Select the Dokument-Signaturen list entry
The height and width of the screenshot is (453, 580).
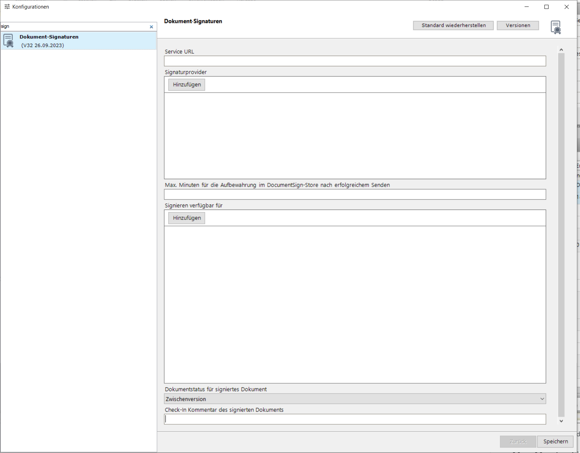[79, 41]
